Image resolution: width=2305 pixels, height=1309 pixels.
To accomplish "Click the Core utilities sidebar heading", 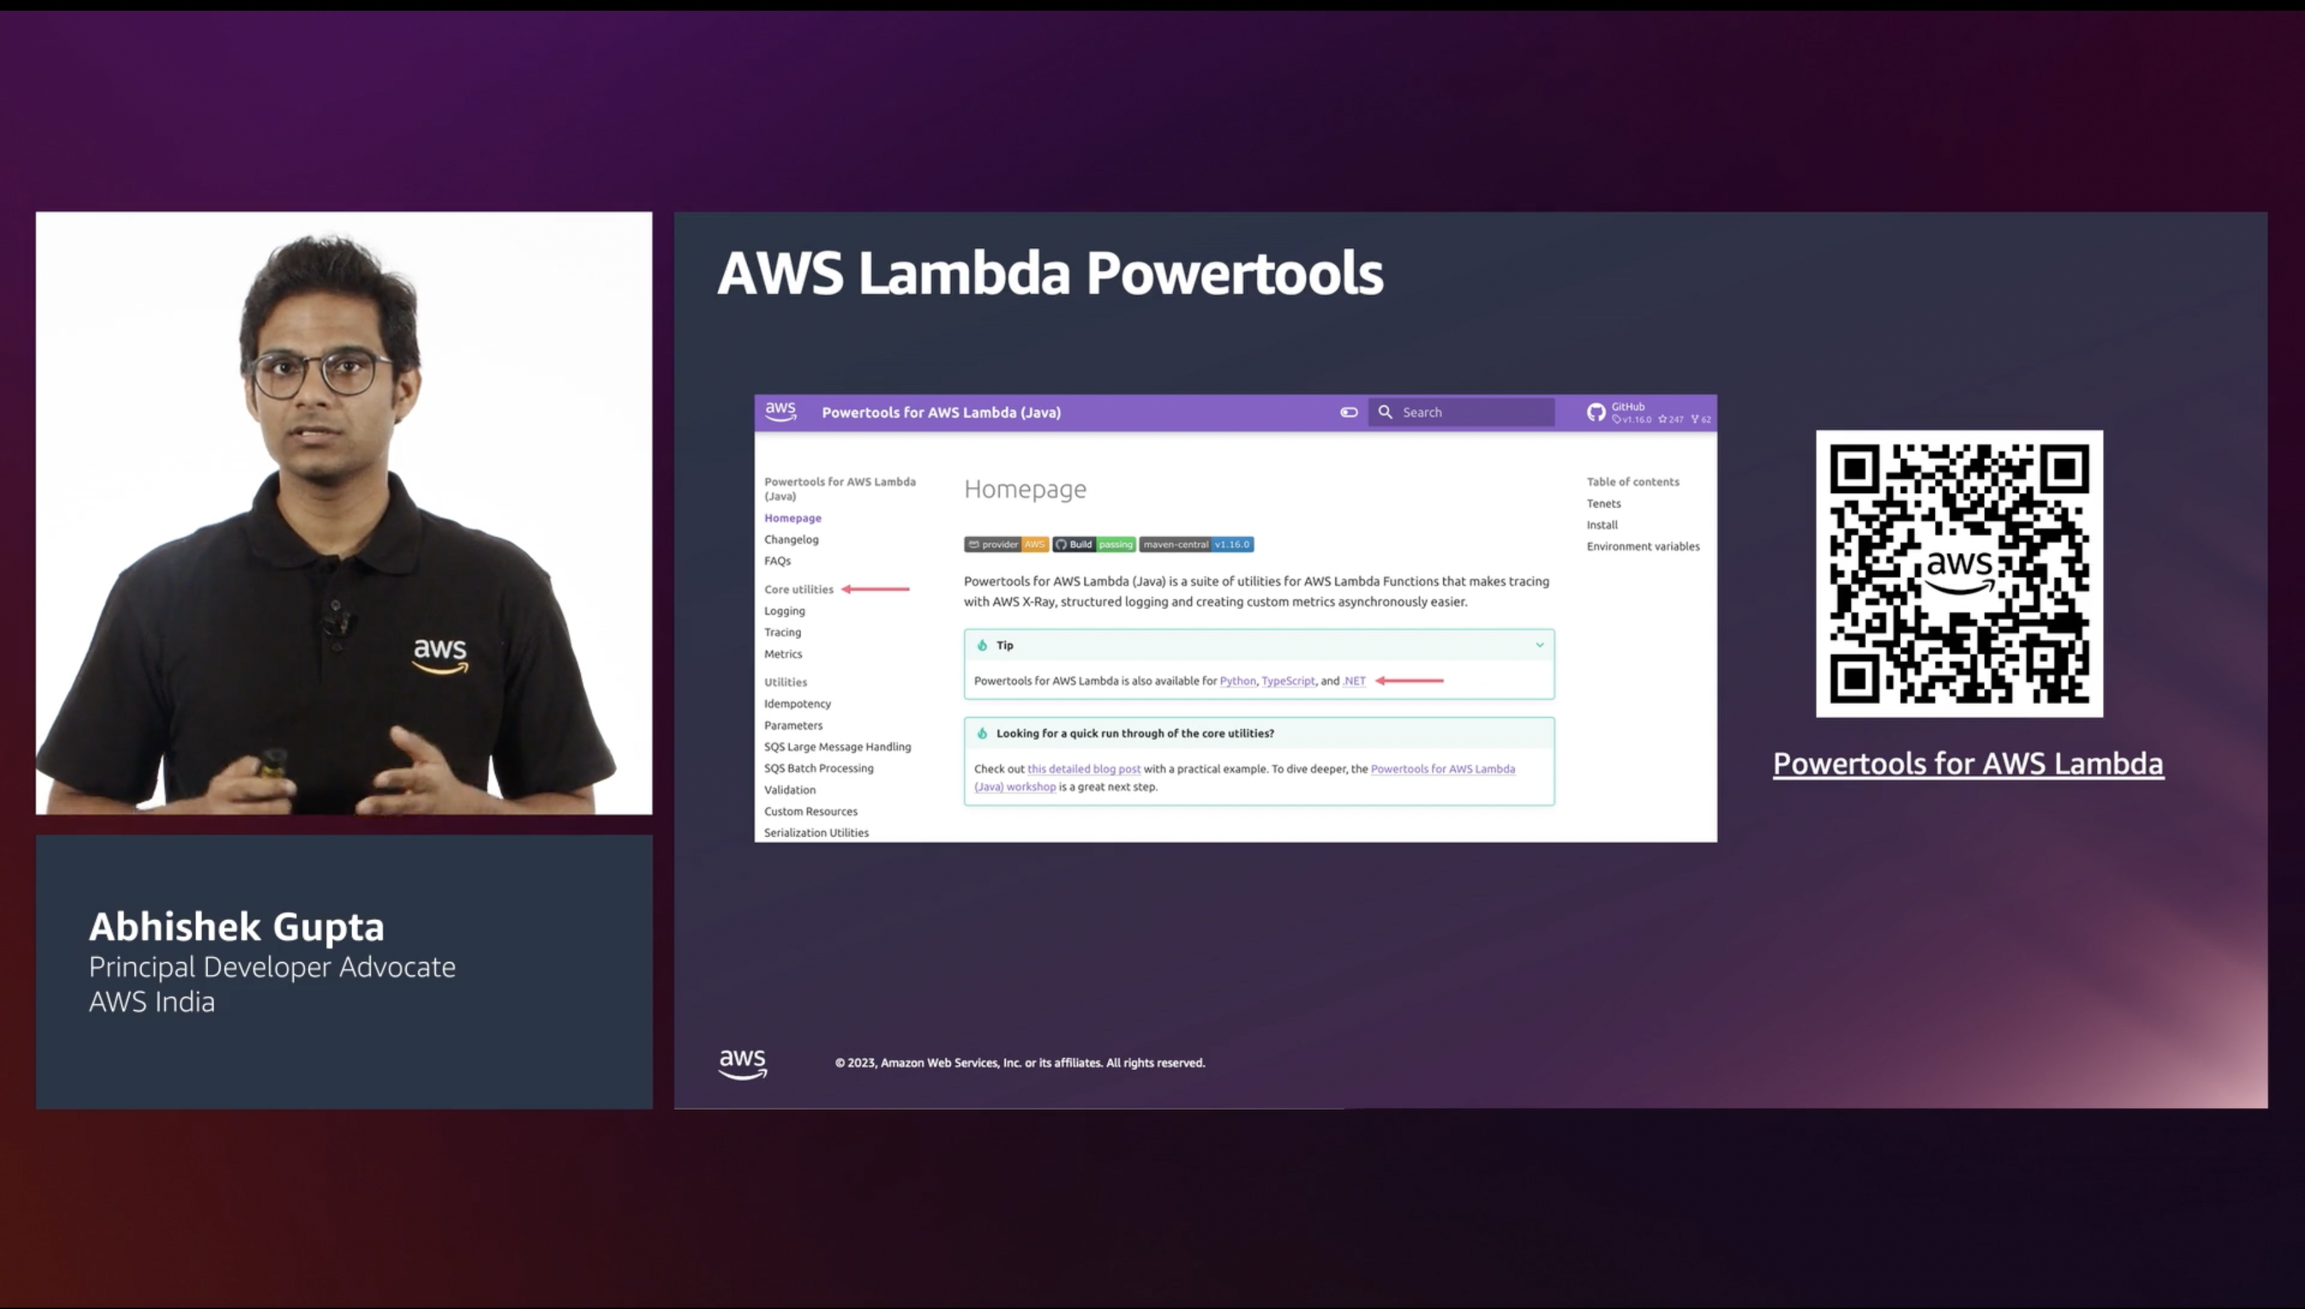I will [798, 589].
